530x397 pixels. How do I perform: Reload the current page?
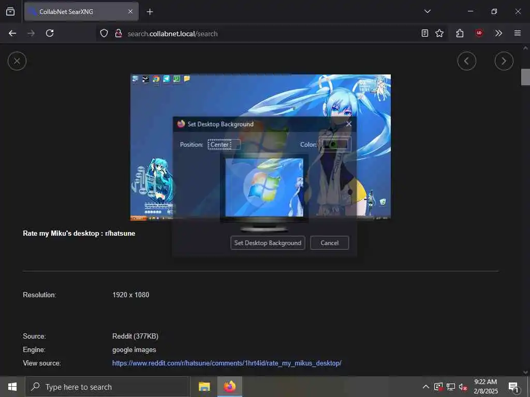tap(50, 34)
